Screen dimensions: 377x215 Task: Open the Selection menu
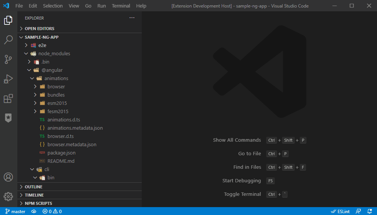point(53,6)
